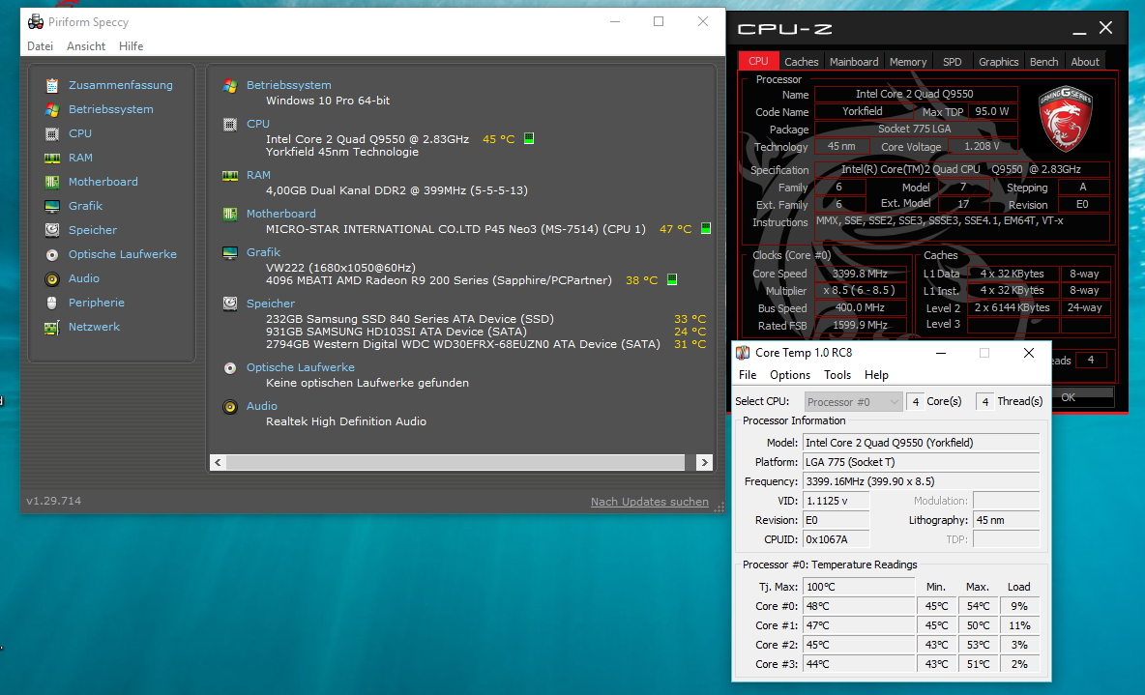This screenshot has height=695, width=1145.
Task: Click the Audio section speaker icon
Action: pos(230,407)
